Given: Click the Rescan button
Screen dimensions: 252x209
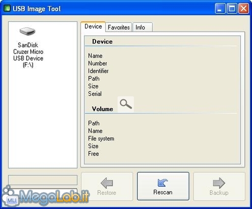Looking at the screenshot, I should coord(163,186).
